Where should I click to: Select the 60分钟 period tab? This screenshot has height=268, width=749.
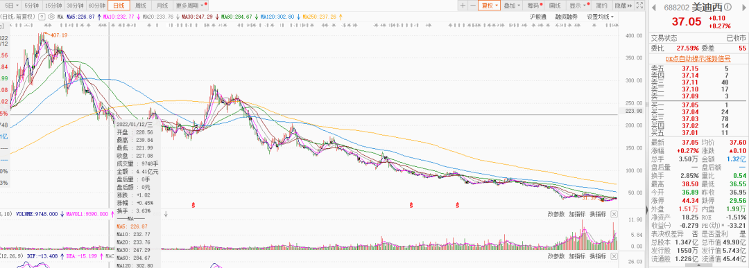97,6
